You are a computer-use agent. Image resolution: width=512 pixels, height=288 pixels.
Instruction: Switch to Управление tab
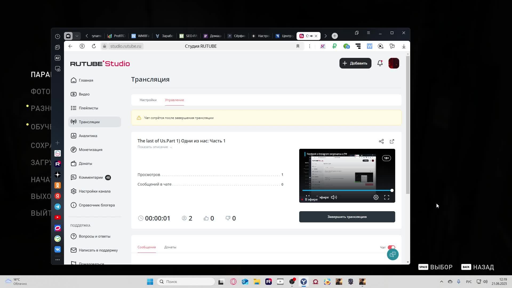pos(174,100)
